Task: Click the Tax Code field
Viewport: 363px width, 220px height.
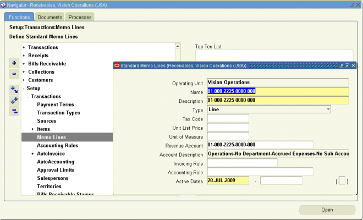Action: (x=228, y=118)
